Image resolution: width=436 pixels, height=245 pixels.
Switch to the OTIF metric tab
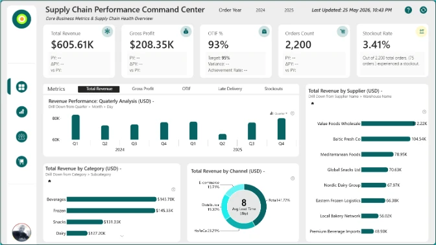click(186, 89)
